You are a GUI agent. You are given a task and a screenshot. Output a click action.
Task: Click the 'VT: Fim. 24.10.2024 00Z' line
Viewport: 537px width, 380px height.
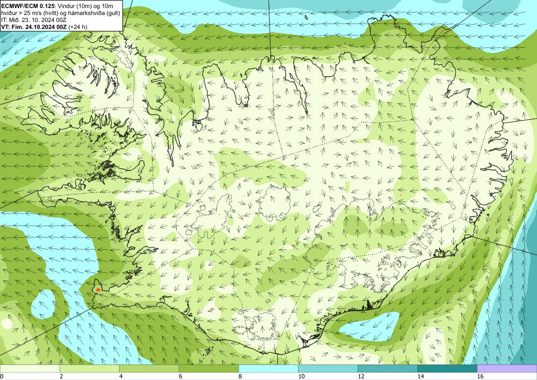click(34, 27)
